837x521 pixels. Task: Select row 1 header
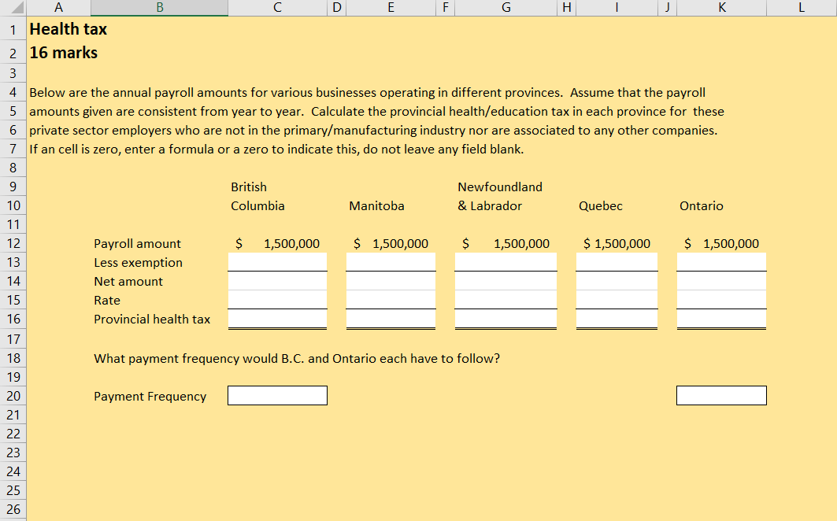click(x=13, y=29)
